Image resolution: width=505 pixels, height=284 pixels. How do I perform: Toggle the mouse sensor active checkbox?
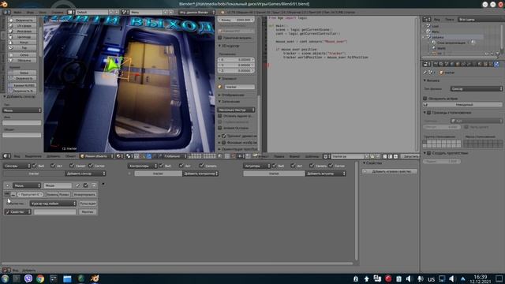(86, 185)
